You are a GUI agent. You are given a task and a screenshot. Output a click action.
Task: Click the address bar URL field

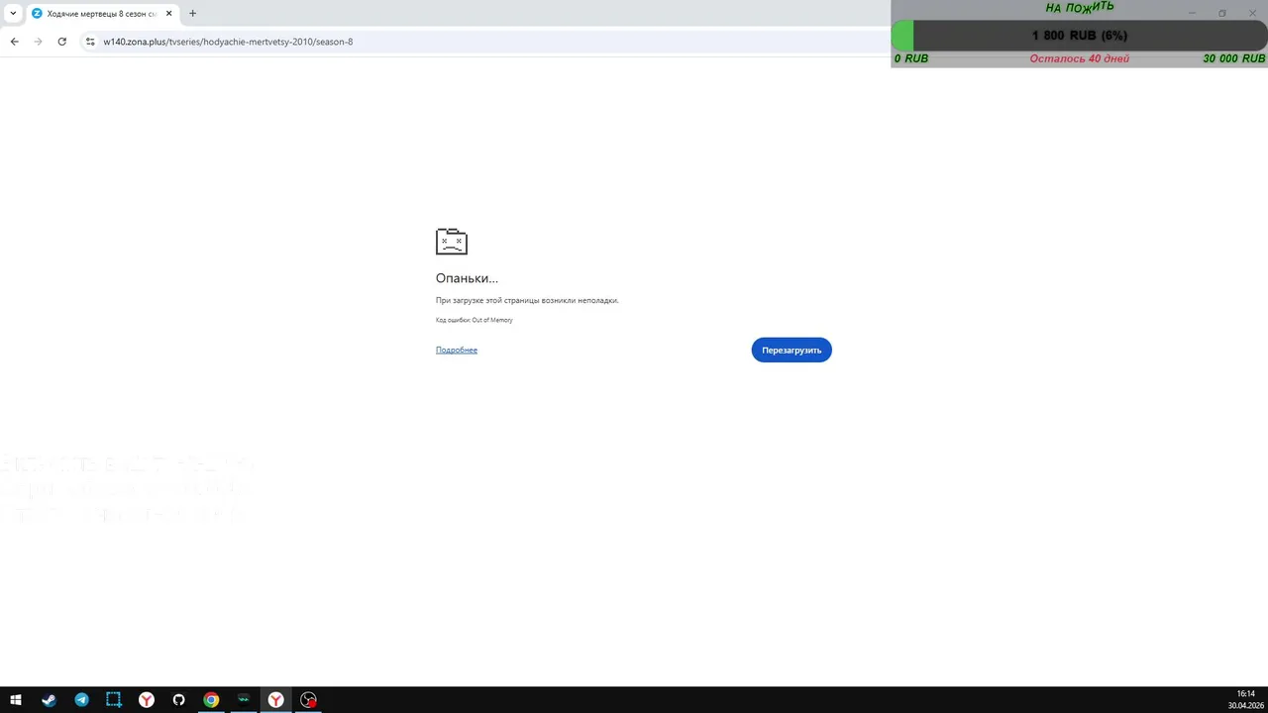[485, 42]
